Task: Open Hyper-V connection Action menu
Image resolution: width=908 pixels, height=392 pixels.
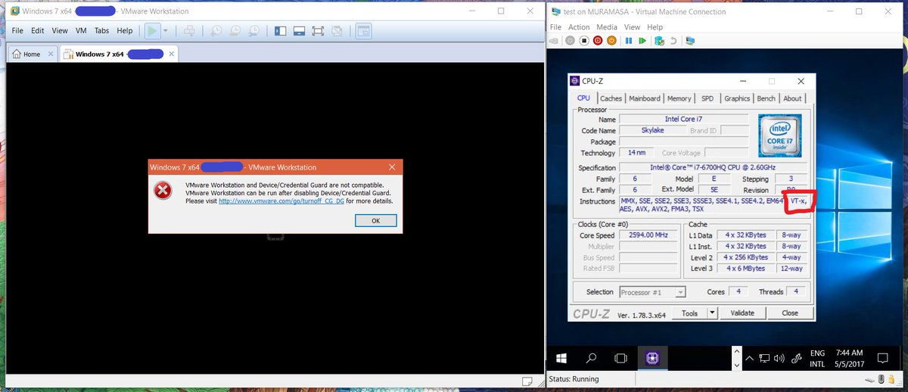Action: (x=579, y=27)
